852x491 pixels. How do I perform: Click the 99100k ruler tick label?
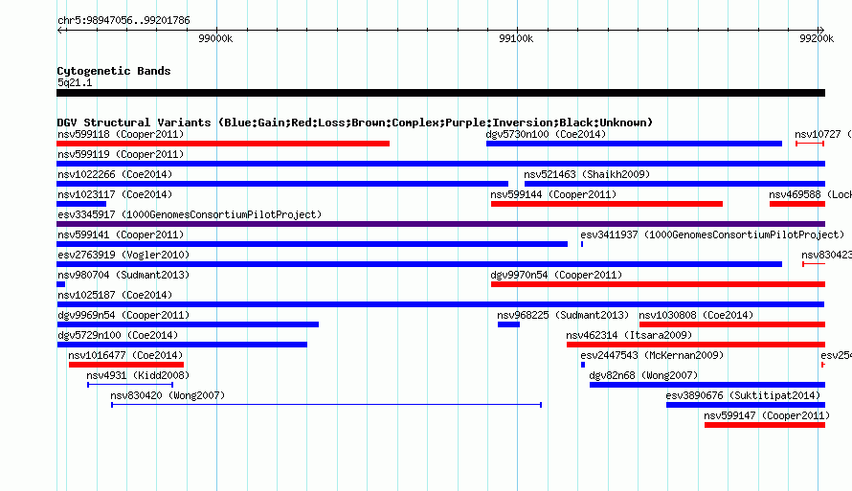[516, 38]
